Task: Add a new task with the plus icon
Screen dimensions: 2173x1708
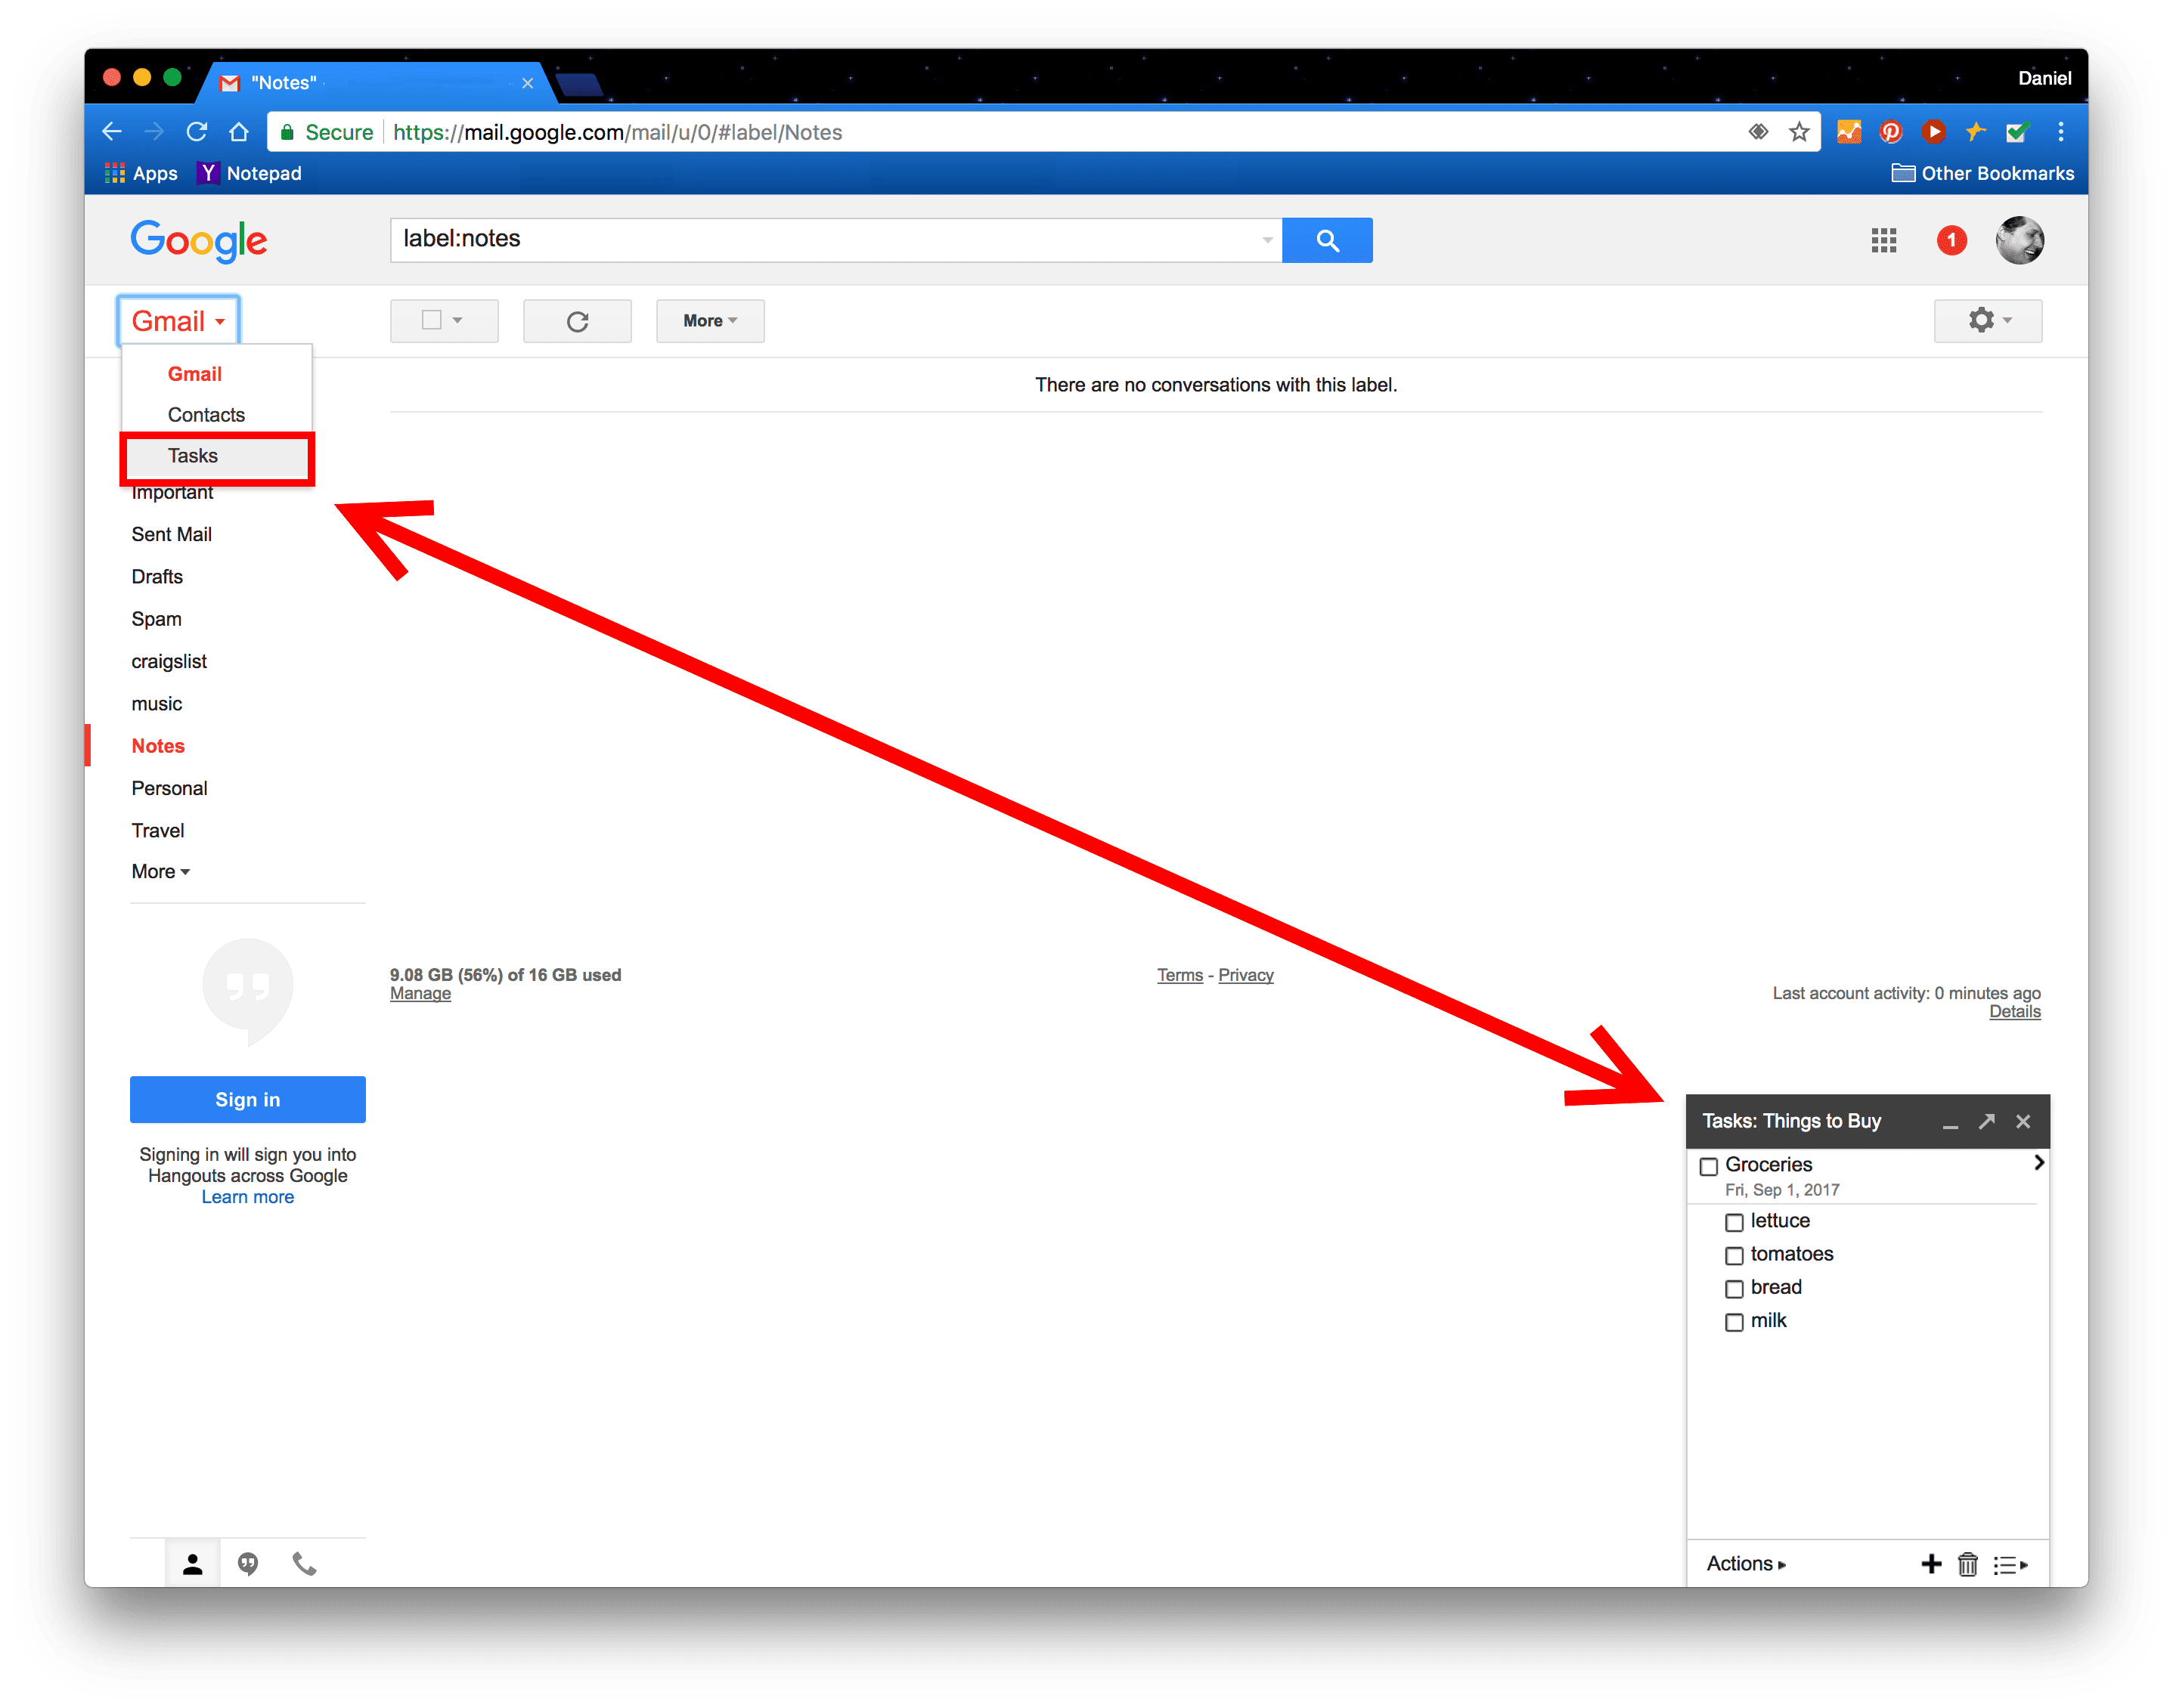Action: click(1931, 1564)
